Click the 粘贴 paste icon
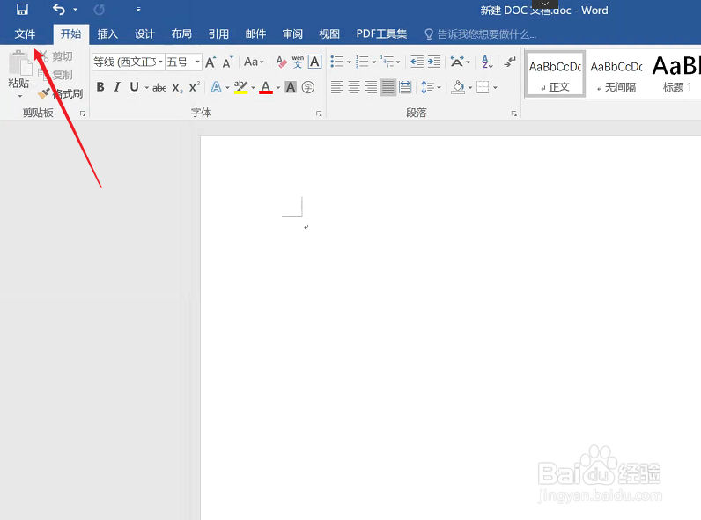Image resolution: width=701 pixels, height=520 pixels. tap(19, 62)
